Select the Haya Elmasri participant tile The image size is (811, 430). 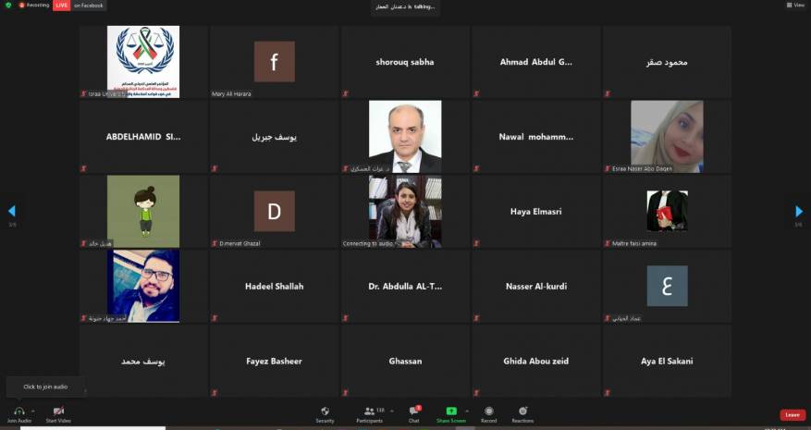coord(535,212)
